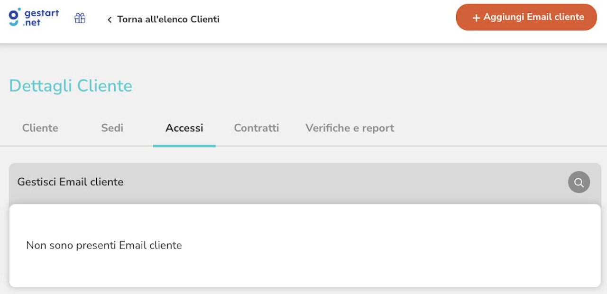Stay on the Accessi tab by clicking it
The image size is (607, 294).
point(184,128)
